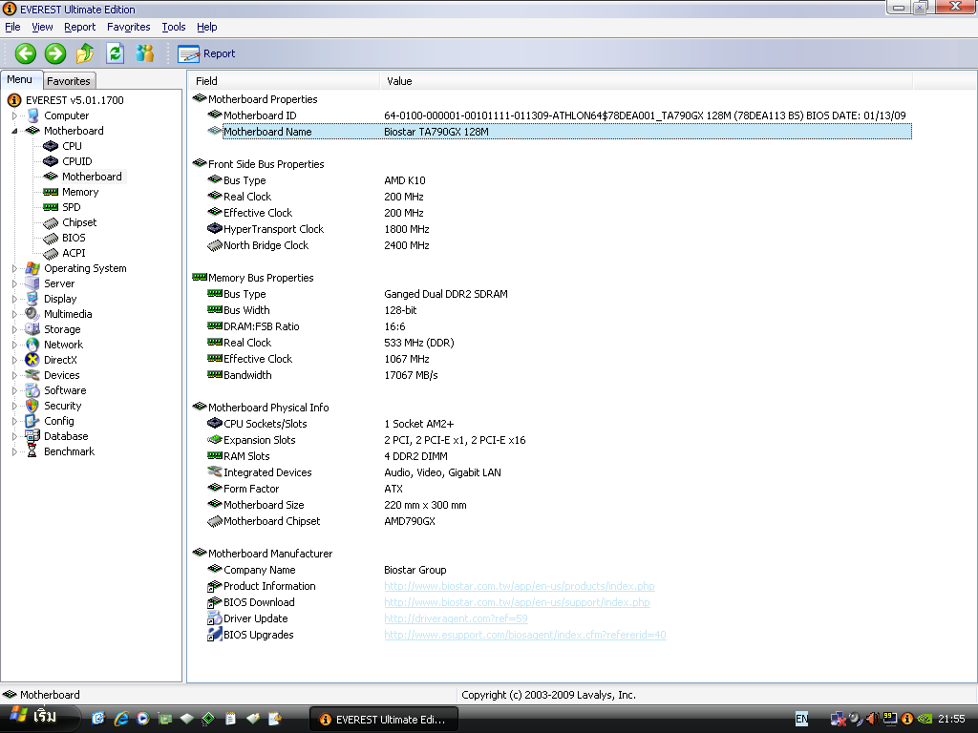Click the Integrated Devices row icon
Screen dimensions: 978x733
pyautogui.click(x=215, y=471)
